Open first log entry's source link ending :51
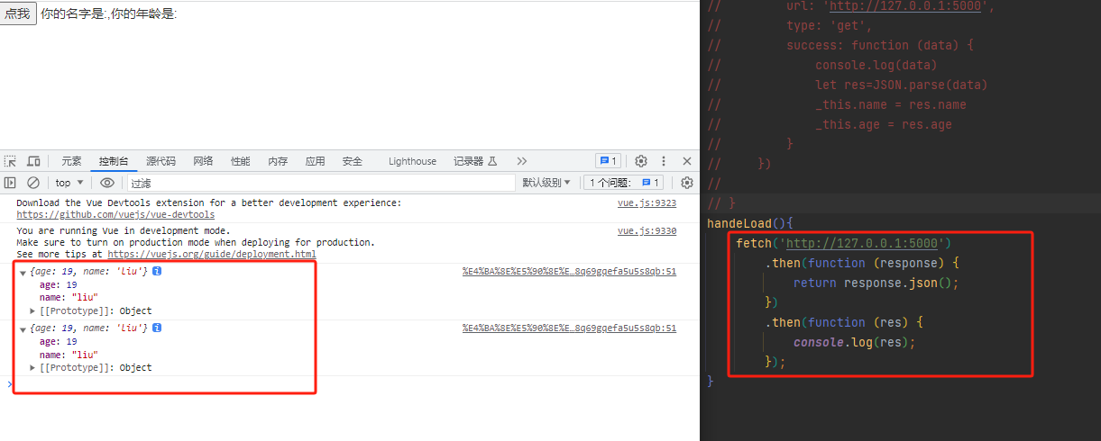 pos(569,271)
